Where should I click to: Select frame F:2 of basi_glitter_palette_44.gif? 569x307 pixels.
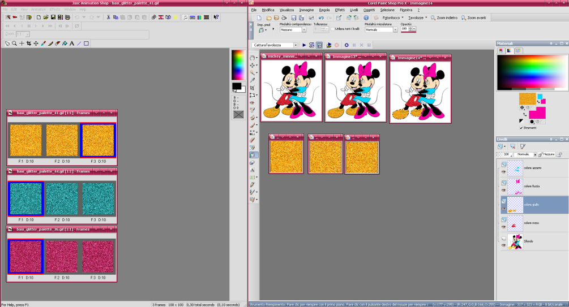(x=62, y=198)
